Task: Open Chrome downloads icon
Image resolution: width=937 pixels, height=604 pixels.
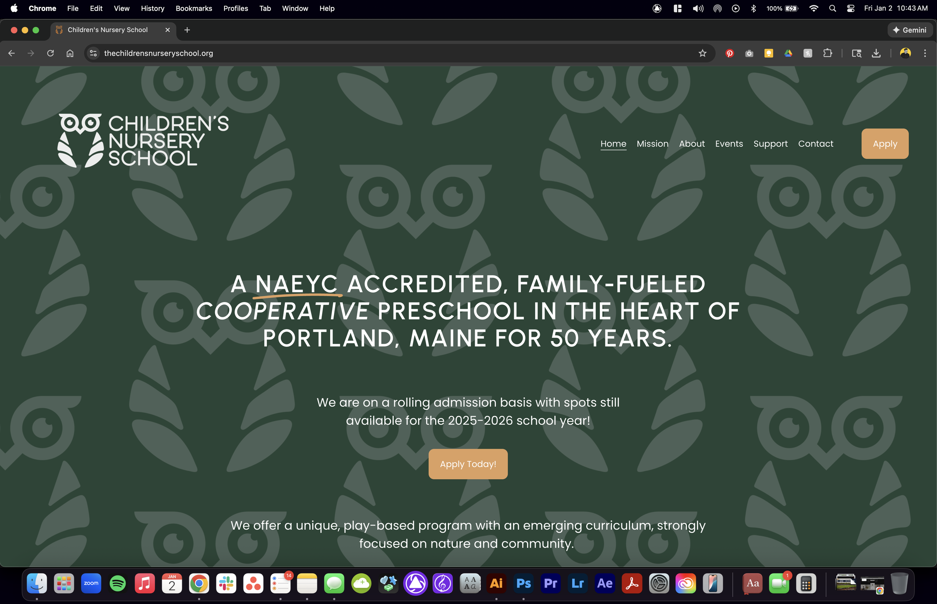Action: pyautogui.click(x=876, y=53)
